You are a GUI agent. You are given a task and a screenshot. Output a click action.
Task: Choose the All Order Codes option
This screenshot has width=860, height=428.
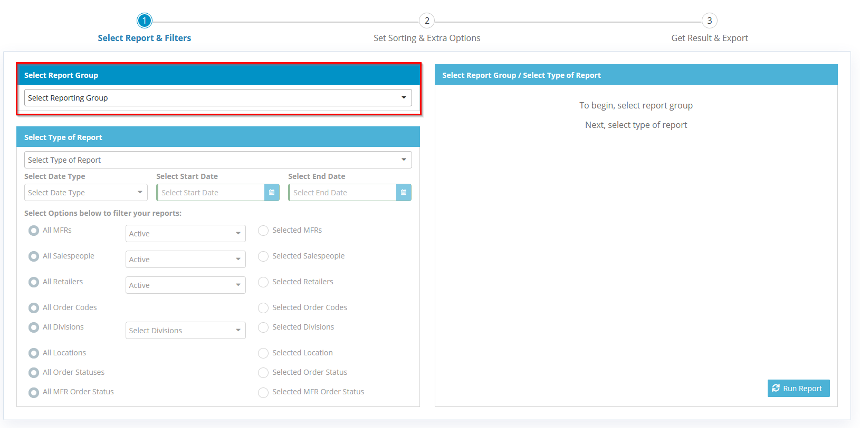pos(34,308)
